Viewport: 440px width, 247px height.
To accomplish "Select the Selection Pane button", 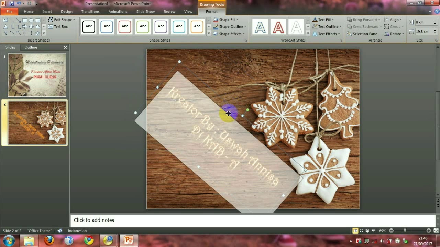I will coord(362,34).
